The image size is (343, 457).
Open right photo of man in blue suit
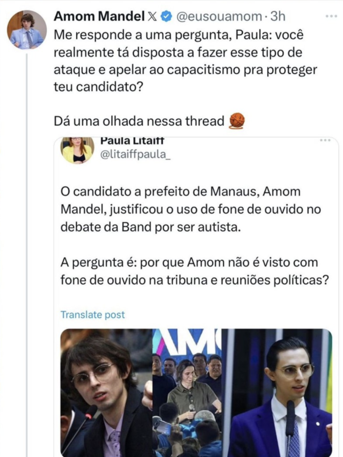point(277,393)
